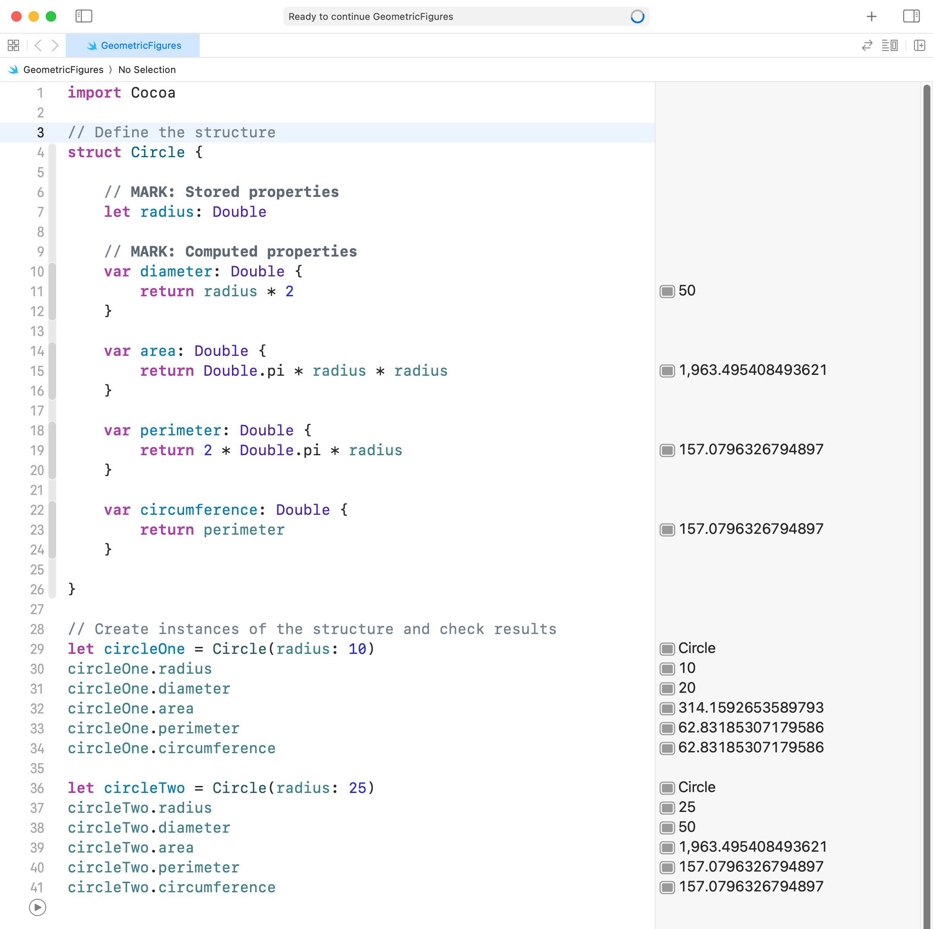
Task: Open the editor options lines icon
Action: (889, 45)
